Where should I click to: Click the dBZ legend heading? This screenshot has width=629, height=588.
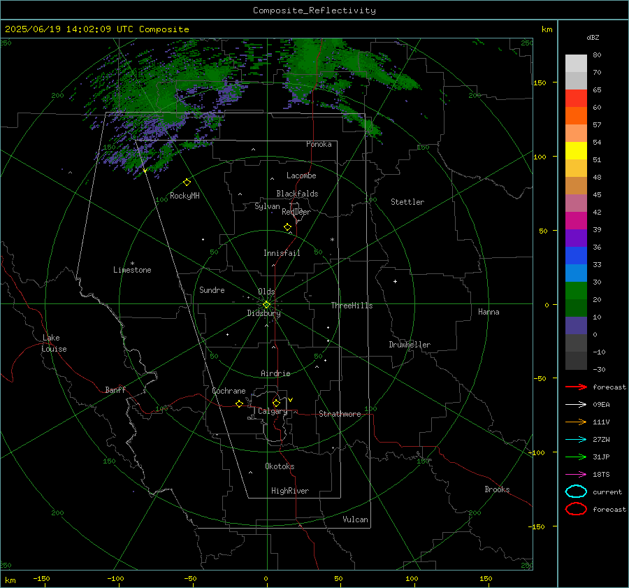pyautogui.click(x=593, y=38)
